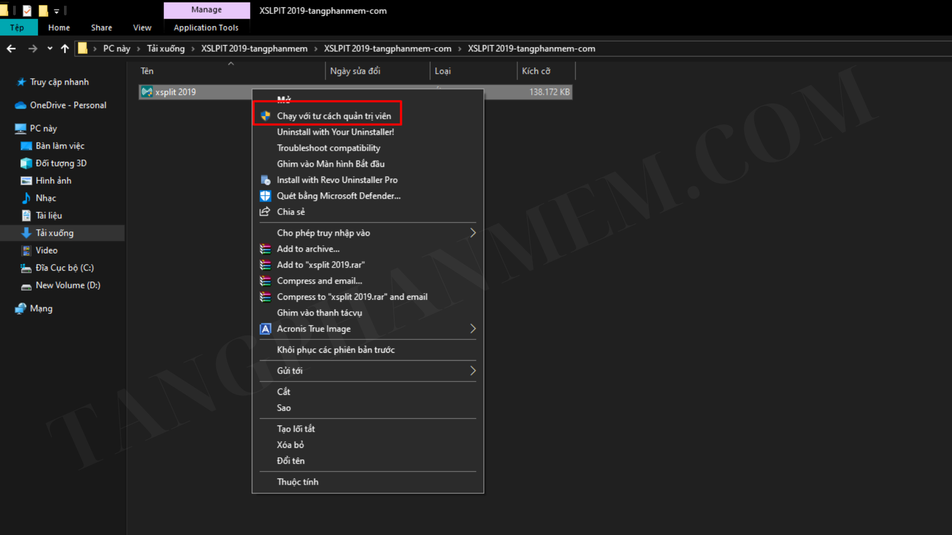Click the 'Chia sẻ' share icon
The height and width of the screenshot is (535, 952).
coord(265,212)
